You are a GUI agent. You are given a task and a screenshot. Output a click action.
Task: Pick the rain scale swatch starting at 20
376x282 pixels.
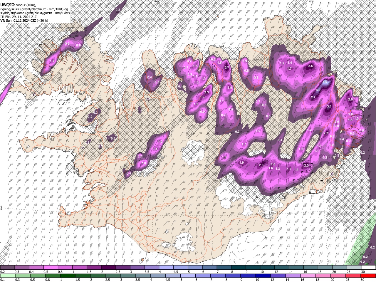tap(338, 276)
